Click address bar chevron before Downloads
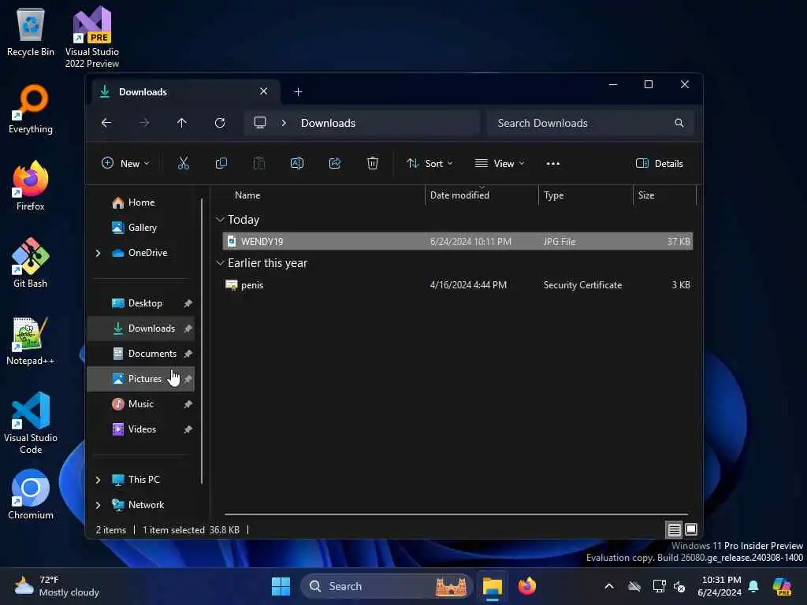807x605 pixels. pyautogui.click(x=284, y=123)
